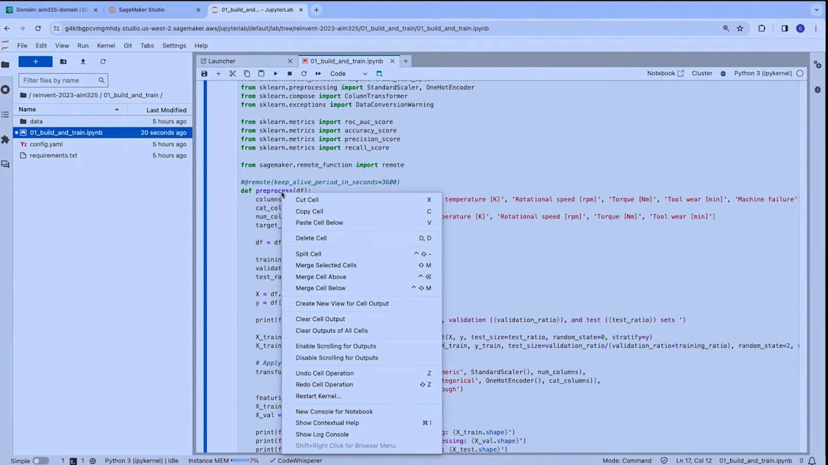Image resolution: width=828 pixels, height=465 pixels.
Task: Choose Clear Outputs of All Cells
Action: [x=362, y=331]
